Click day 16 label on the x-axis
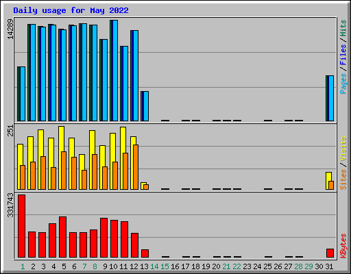 tap(175, 266)
